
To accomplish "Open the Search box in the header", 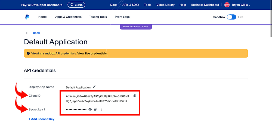I will (x=76, y=5).
